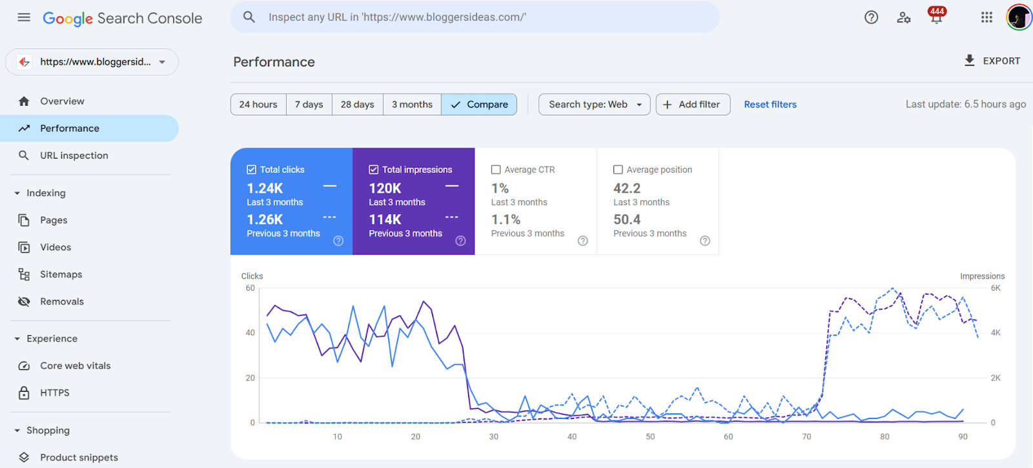Viewport: 1033px width, 468px height.
Task: Click the 1.26K previous clicks value
Action: click(265, 220)
